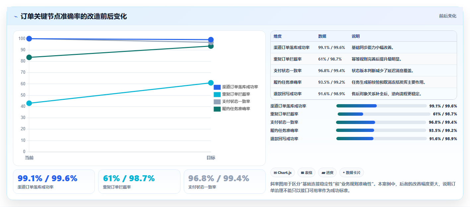Click table value 93.5% / 99.2%

click(332, 82)
